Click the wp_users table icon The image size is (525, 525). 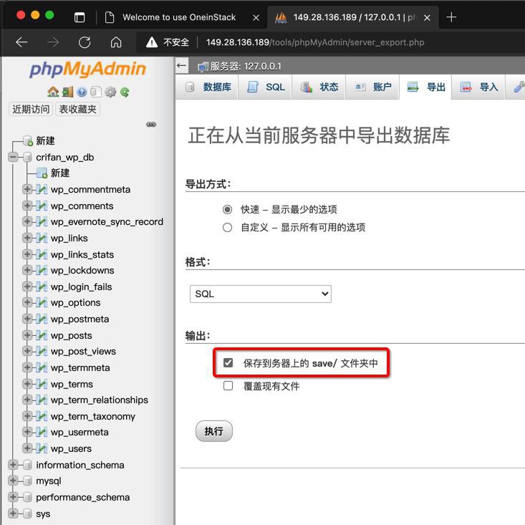pos(42,448)
